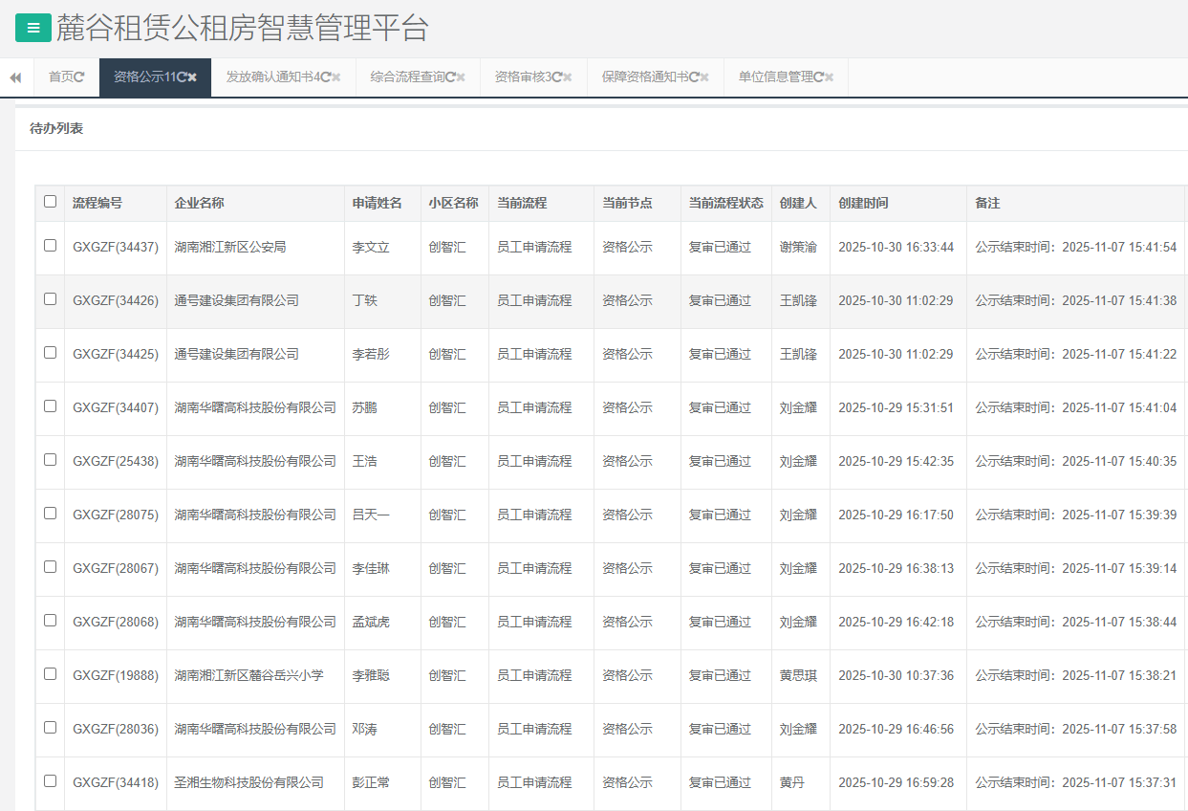The height and width of the screenshot is (811, 1188).
Task: Click reload icon on 保障资格通知书 tab
Action: click(x=694, y=77)
